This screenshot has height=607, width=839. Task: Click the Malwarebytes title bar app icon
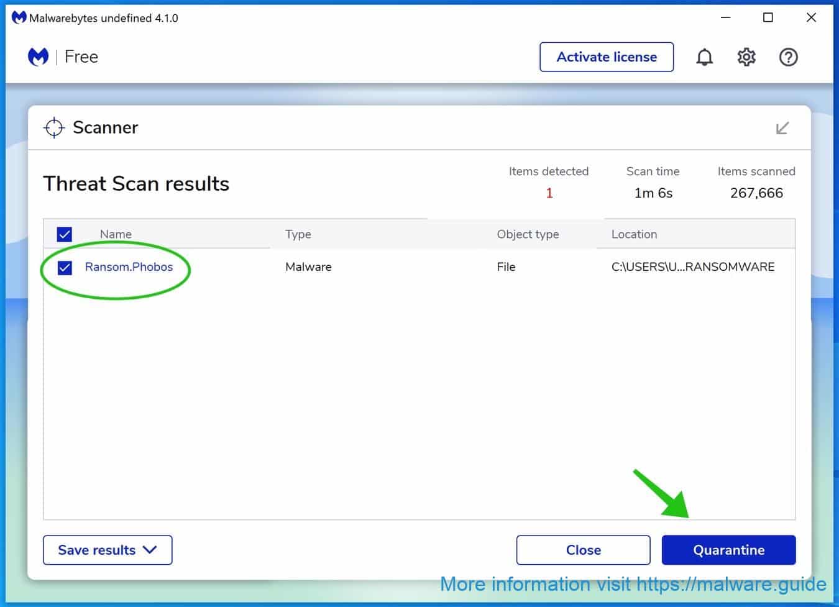(x=19, y=18)
